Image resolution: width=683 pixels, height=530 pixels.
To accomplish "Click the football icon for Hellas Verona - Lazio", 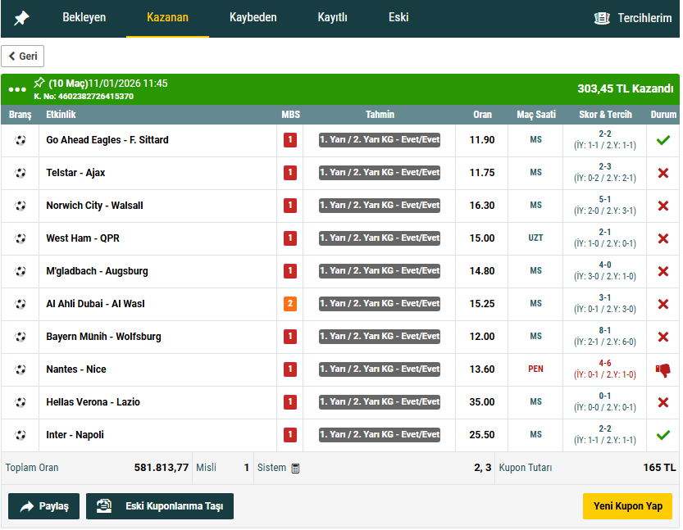I will [20, 402].
